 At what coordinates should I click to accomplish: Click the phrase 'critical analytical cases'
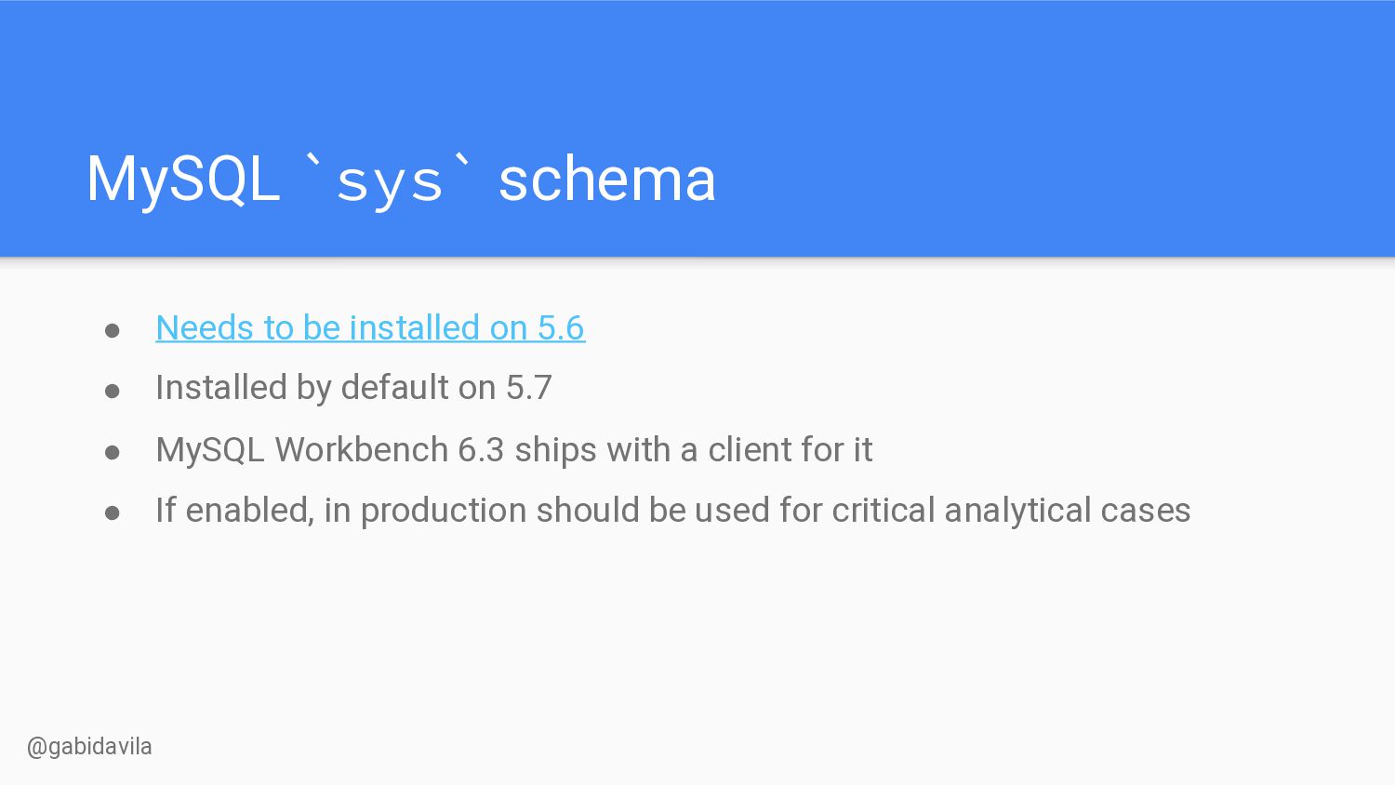pos(1011,511)
